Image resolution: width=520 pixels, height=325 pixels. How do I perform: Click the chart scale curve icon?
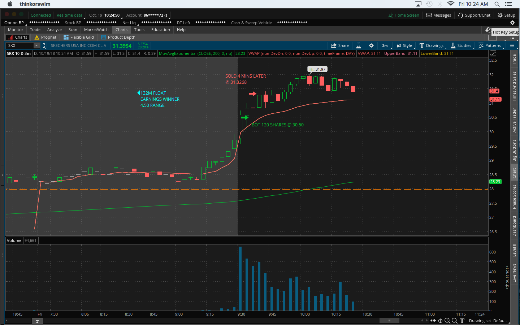point(493,53)
